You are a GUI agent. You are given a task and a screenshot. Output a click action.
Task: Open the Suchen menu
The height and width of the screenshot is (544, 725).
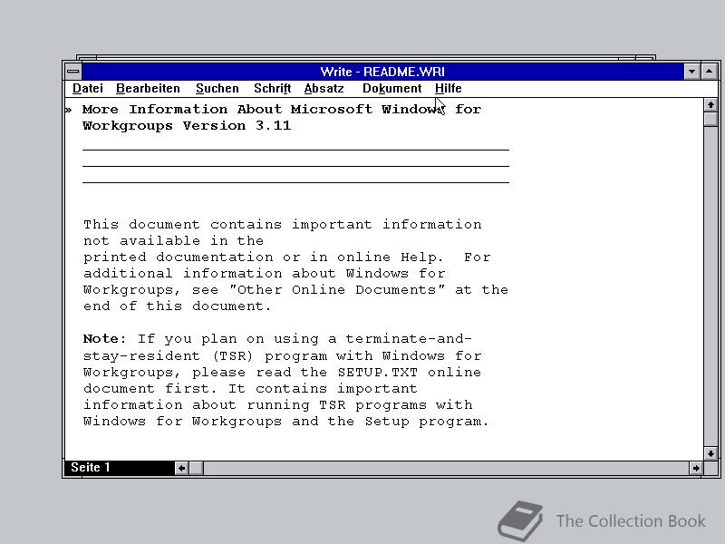(x=217, y=88)
